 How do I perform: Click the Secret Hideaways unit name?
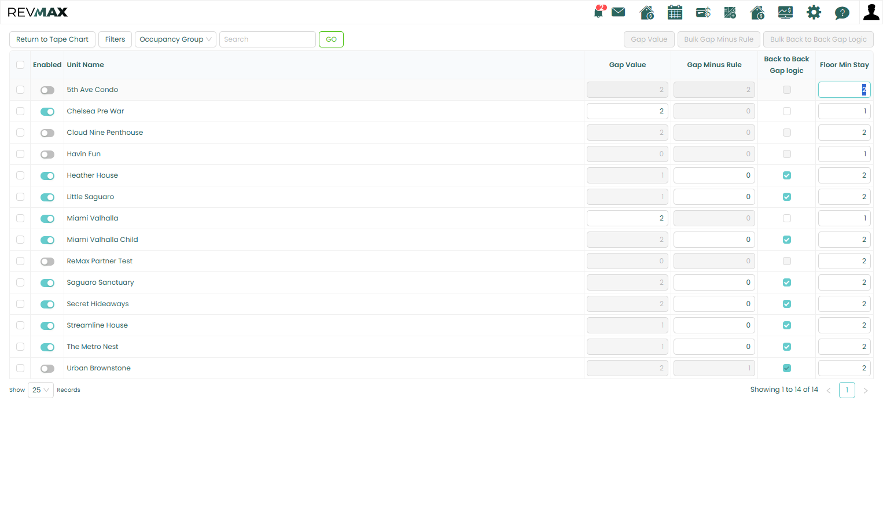(98, 304)
